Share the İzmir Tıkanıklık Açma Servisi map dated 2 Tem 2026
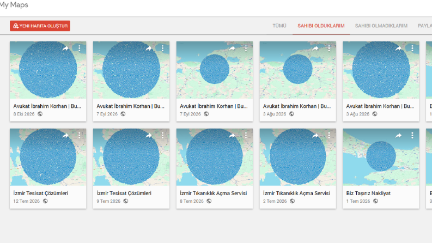Viewport: 432px width, 243px height. (x=315, y=136)
